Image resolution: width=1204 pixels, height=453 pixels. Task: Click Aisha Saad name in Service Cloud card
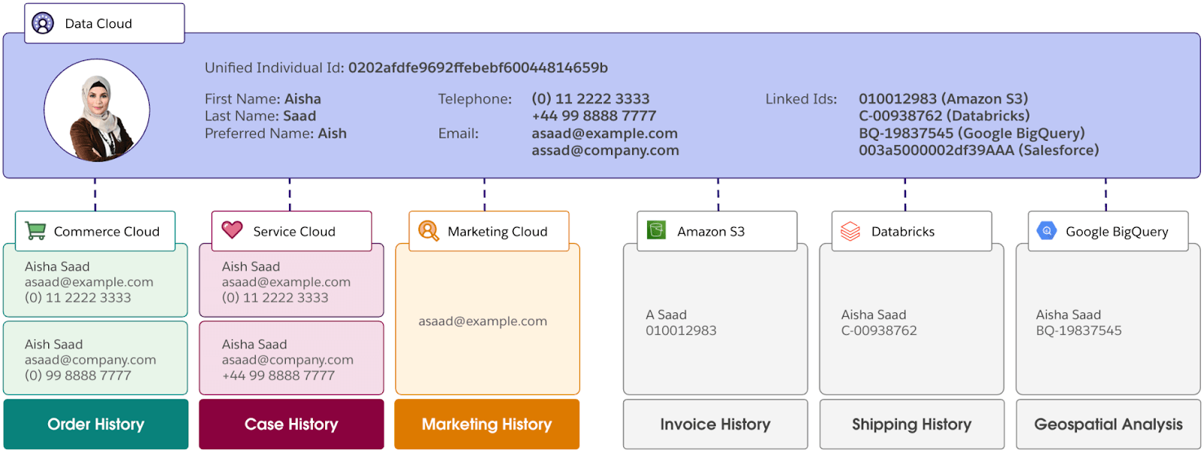pos(254,344)
